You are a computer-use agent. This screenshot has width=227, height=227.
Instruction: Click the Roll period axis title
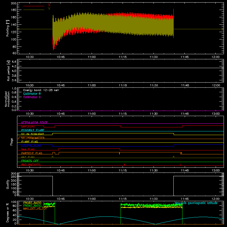(x=9, y=71)
